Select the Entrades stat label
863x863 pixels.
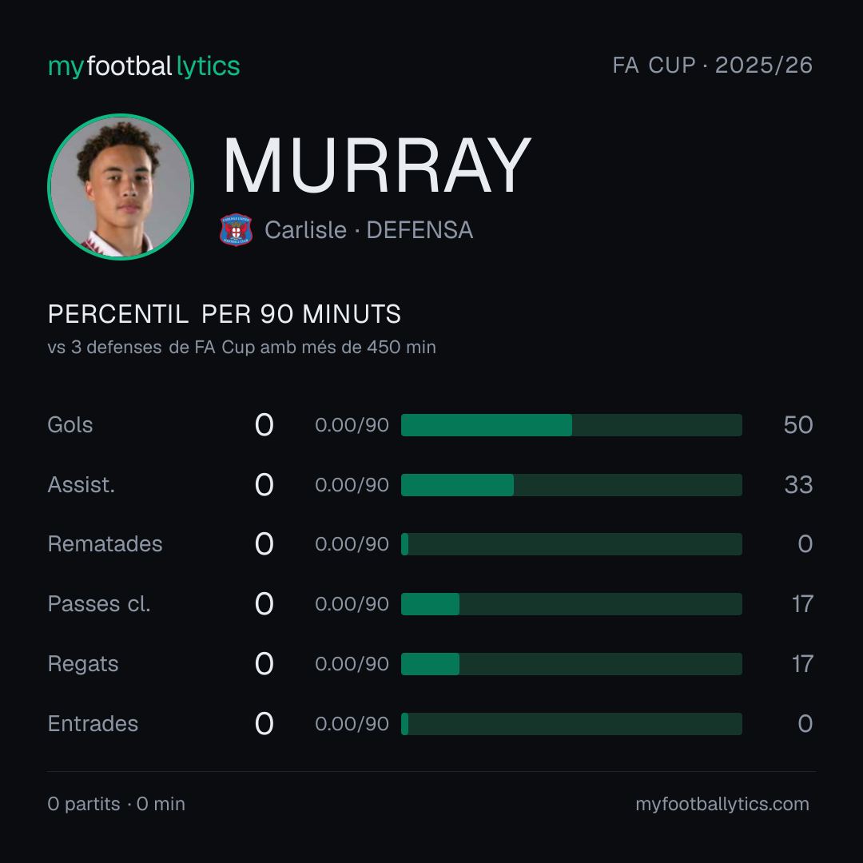(93, 724)
